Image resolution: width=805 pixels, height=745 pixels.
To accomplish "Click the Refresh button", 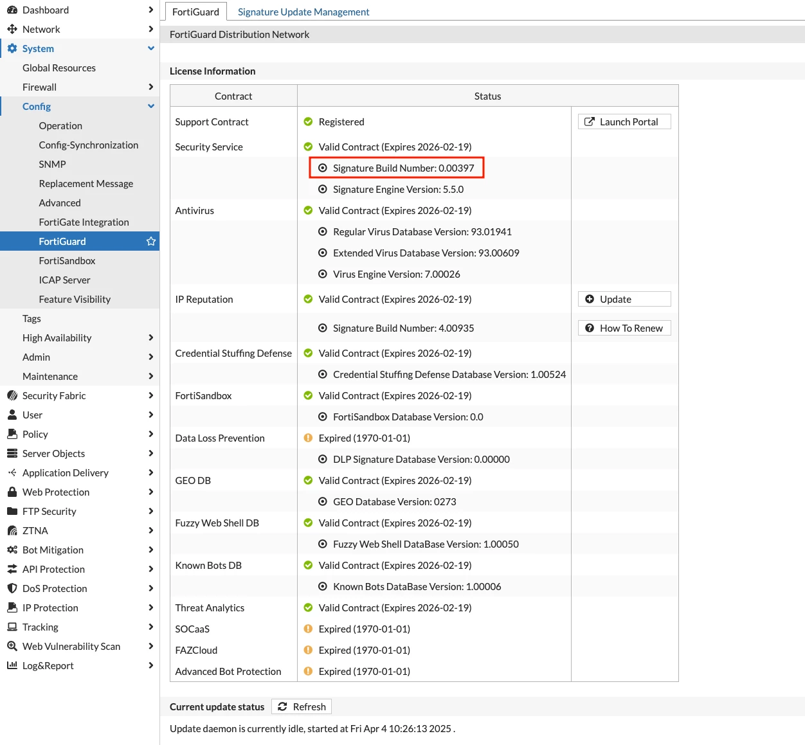I will [302, 706].
